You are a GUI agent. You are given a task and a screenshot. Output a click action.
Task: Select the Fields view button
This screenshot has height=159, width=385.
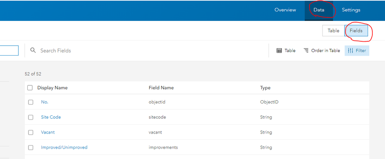356,30
